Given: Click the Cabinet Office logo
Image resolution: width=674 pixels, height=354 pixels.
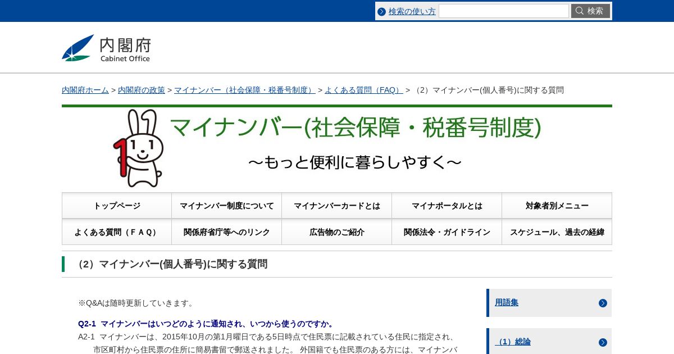Looking at the screenshot, I should 106,48.
